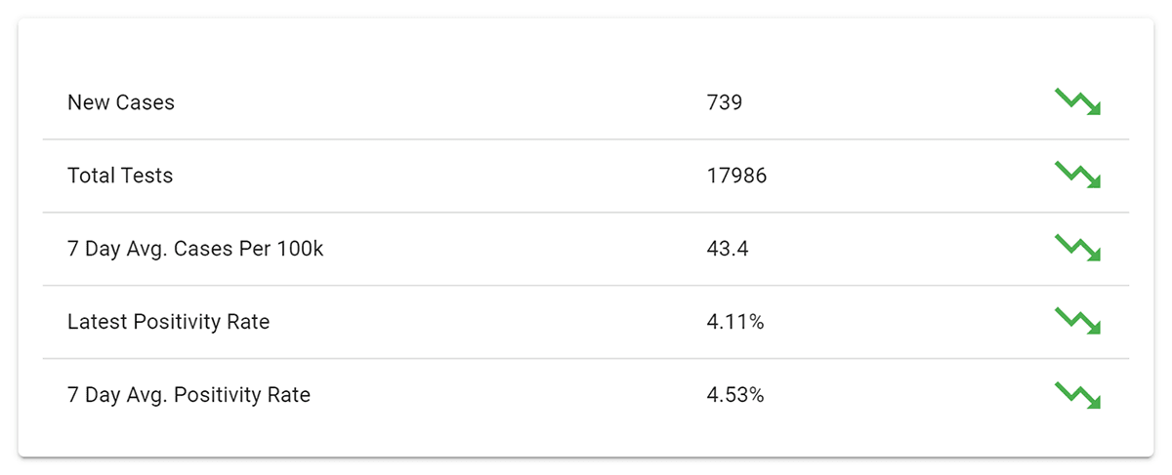Click the empty space between New Cases and 739
Viewport: 1172px width, 475px height.
click(439, 102)
